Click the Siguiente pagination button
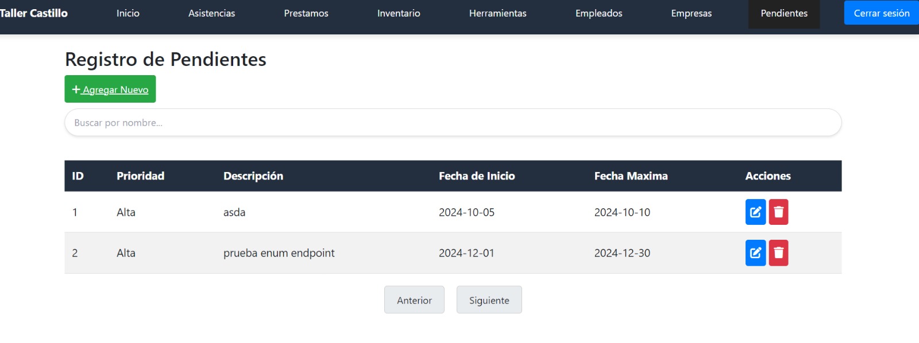The width and height of the screenshot is (919, 343). coord(489,299)
